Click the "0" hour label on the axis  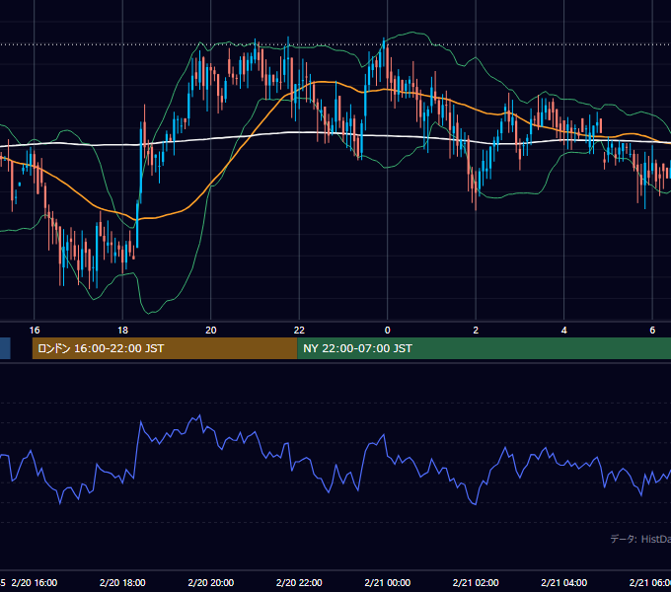387,330
